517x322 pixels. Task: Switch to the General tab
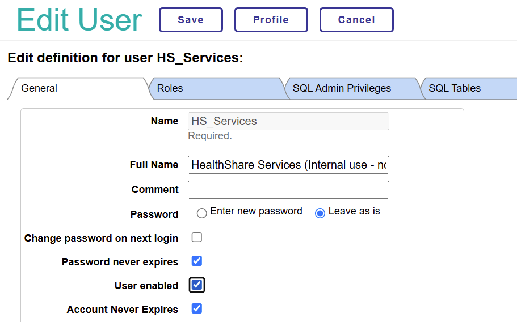[x=40, y=88]
